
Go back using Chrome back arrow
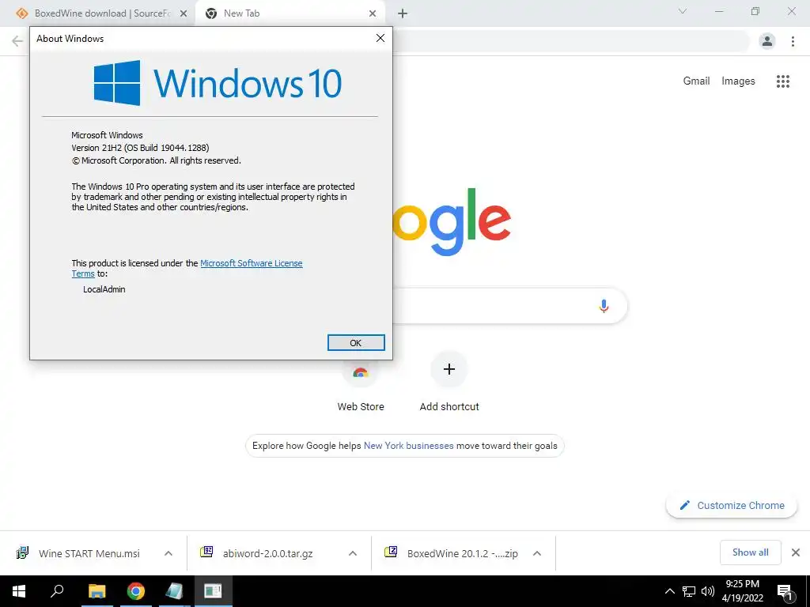pos(17,41)
